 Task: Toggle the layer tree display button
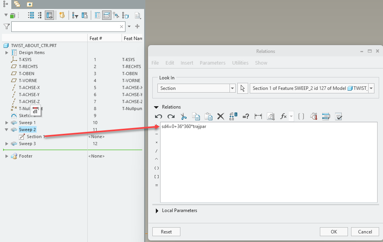(x=106, y=16)
